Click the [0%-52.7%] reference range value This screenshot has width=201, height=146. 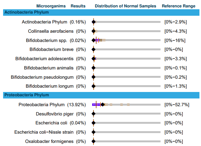pos(177,105)
